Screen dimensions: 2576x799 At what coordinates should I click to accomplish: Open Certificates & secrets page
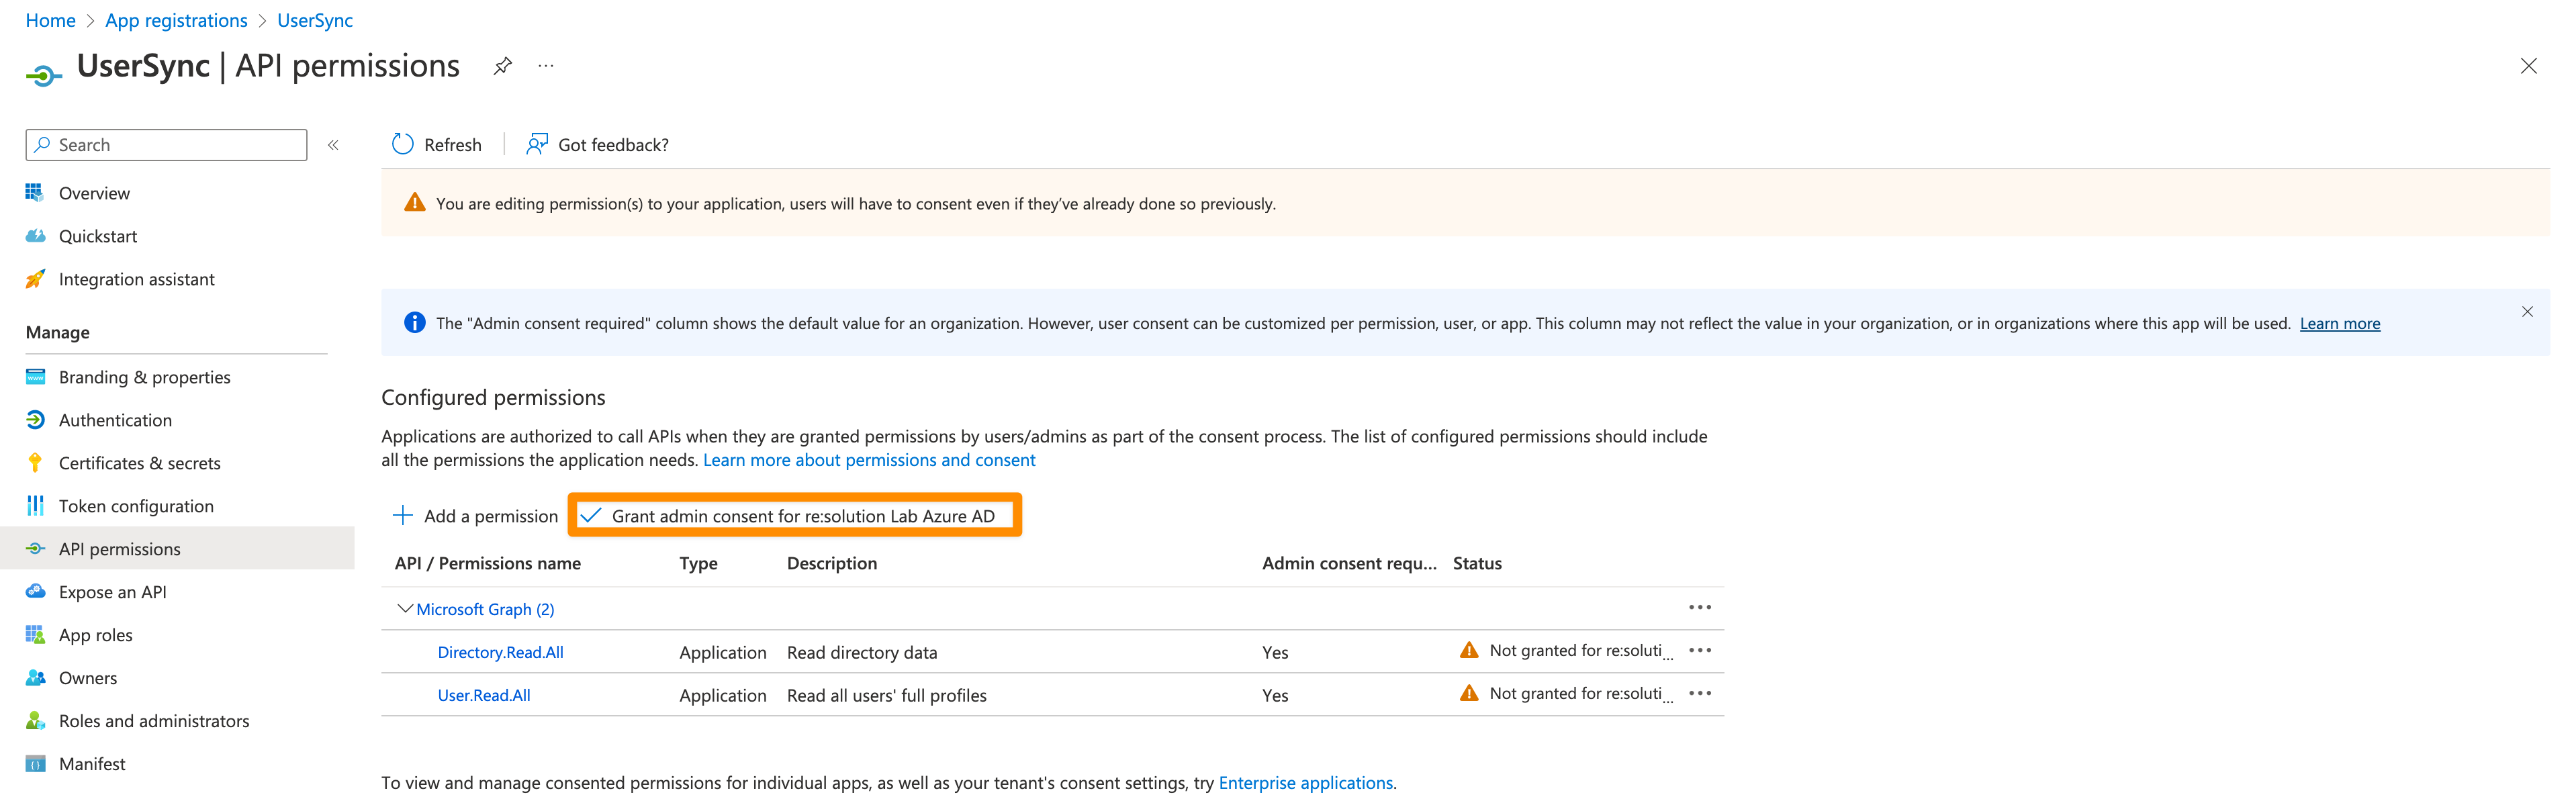[140, 463]
